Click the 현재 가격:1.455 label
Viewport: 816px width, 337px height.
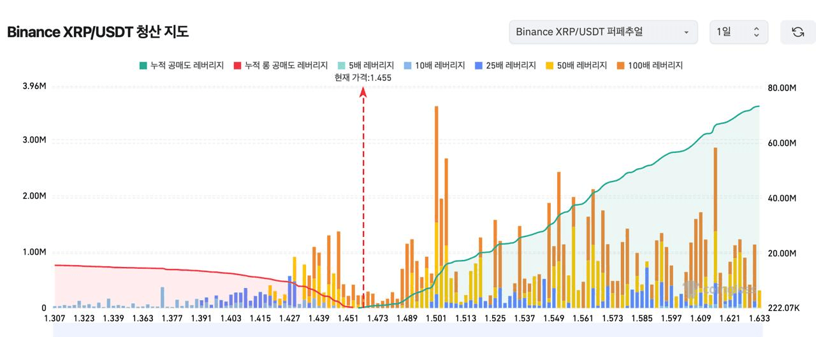(363, 78)
